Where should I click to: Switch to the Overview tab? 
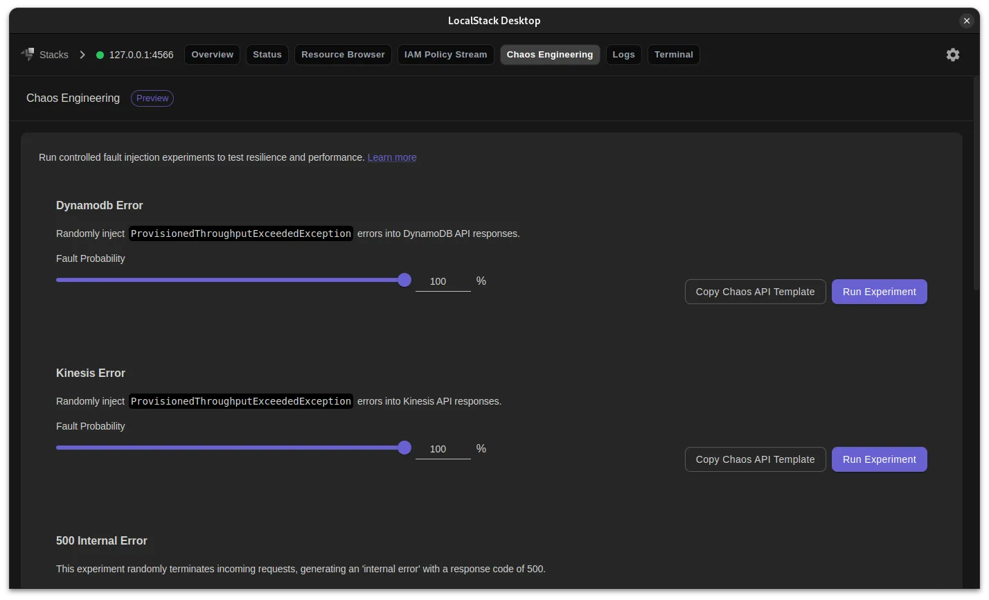[x=212, y=54]
